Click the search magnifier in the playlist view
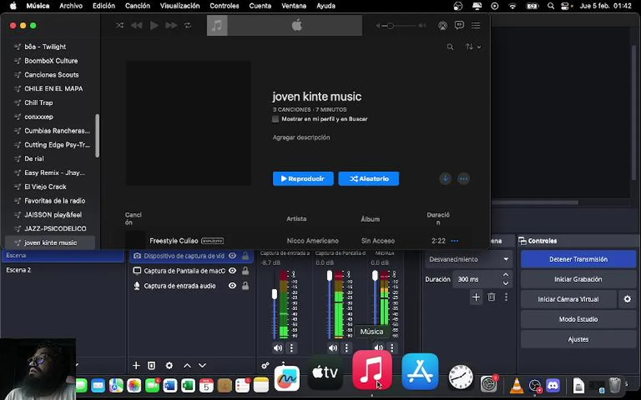The image size is (641, 400). [x=450, y=47]
